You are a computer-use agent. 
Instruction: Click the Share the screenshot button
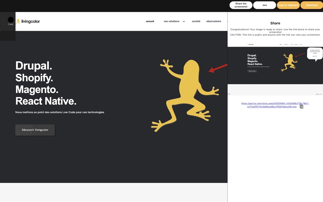point(241,5)
